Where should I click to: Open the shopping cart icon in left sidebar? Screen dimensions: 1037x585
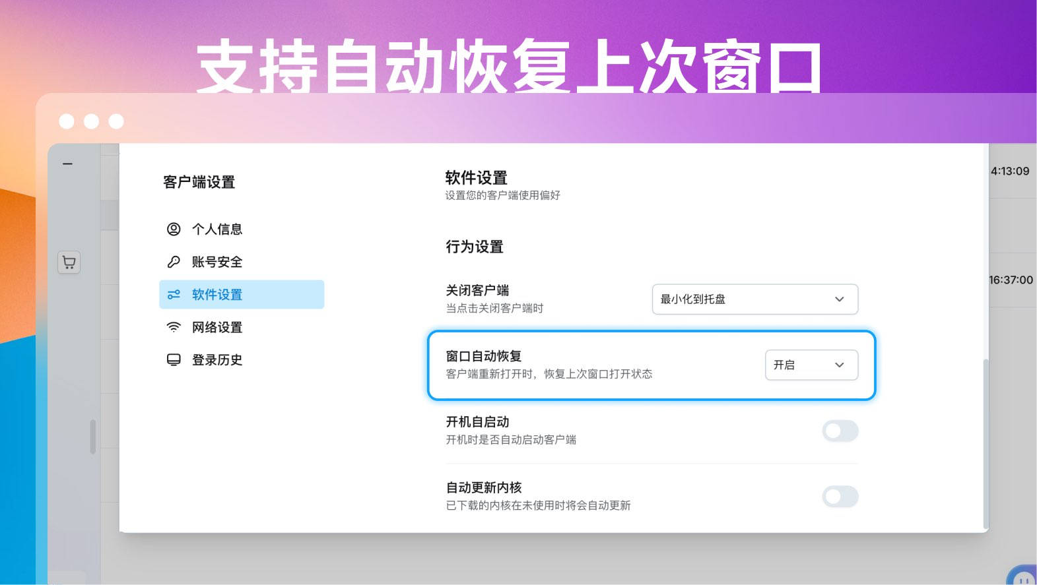(x=69, y=262)
